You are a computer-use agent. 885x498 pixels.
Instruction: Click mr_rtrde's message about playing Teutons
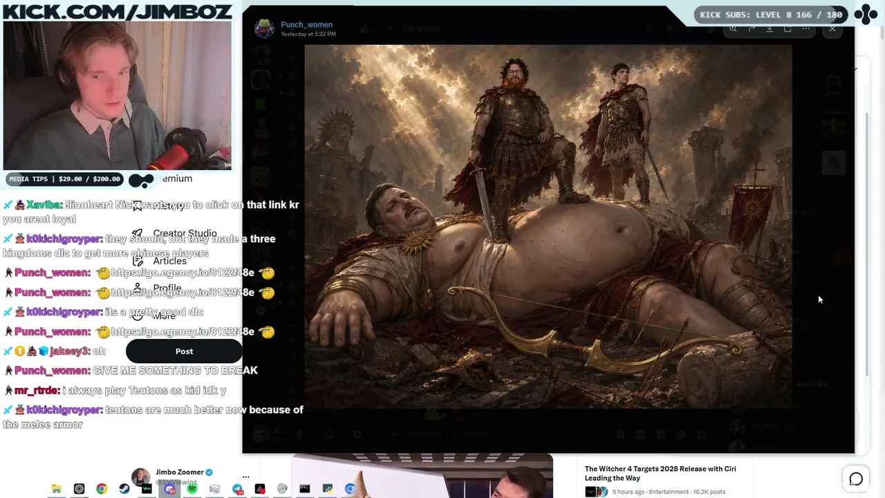pos(145,390)
